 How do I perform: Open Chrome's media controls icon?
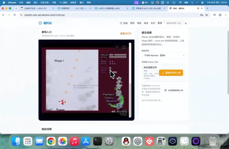click(214, 15)
